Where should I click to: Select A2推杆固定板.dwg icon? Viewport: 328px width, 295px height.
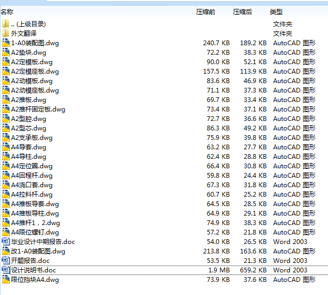tap(6, 109)
